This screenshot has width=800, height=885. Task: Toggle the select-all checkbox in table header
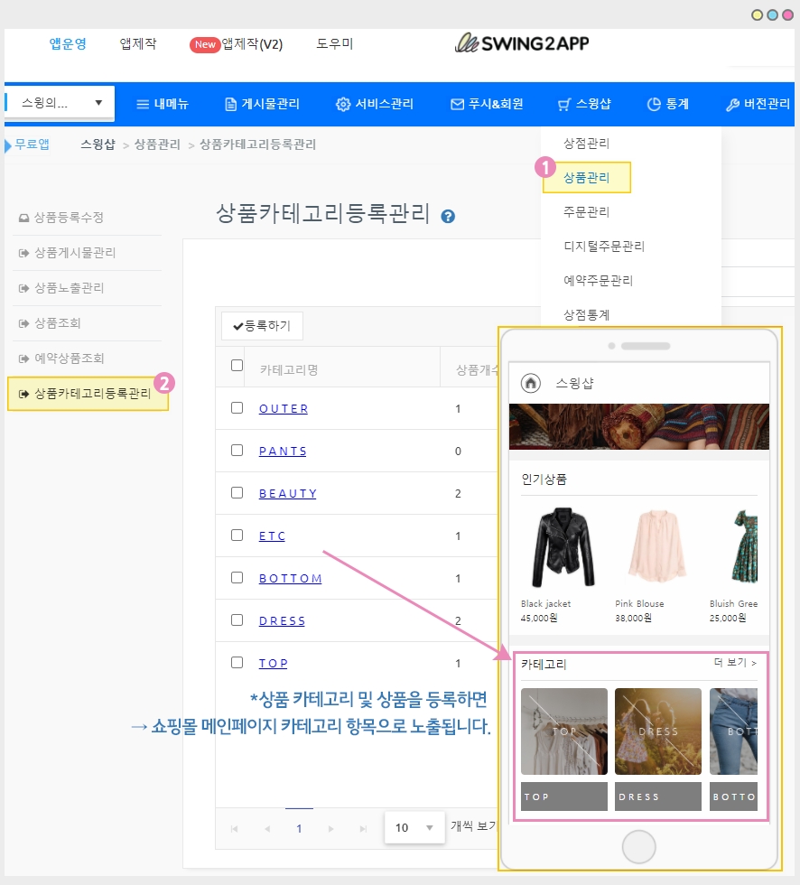point(237,365)
